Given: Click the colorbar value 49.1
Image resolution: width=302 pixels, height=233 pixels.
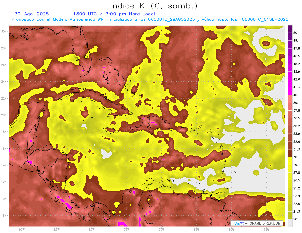Looking at the screenshot, I should tap(297, 40).
